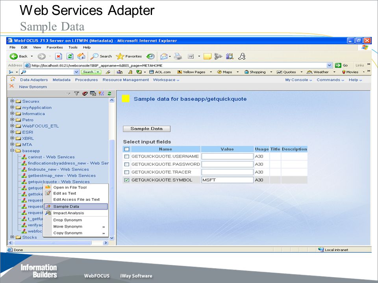Toggle the select-all checkbox in table header

pos(126,149)
